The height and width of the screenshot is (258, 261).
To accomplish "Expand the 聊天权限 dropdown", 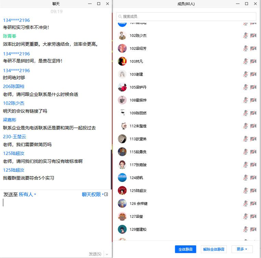I will click(x=93, y=195).
